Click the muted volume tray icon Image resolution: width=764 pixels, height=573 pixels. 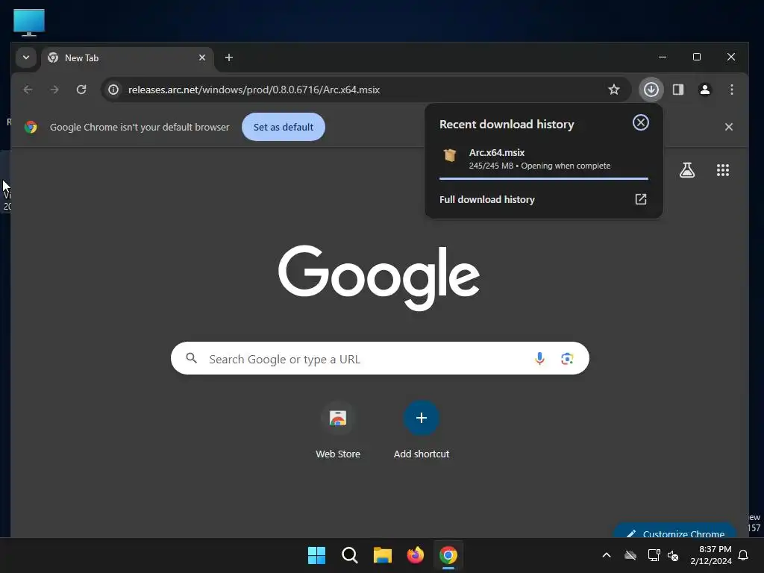pos(673,555)
